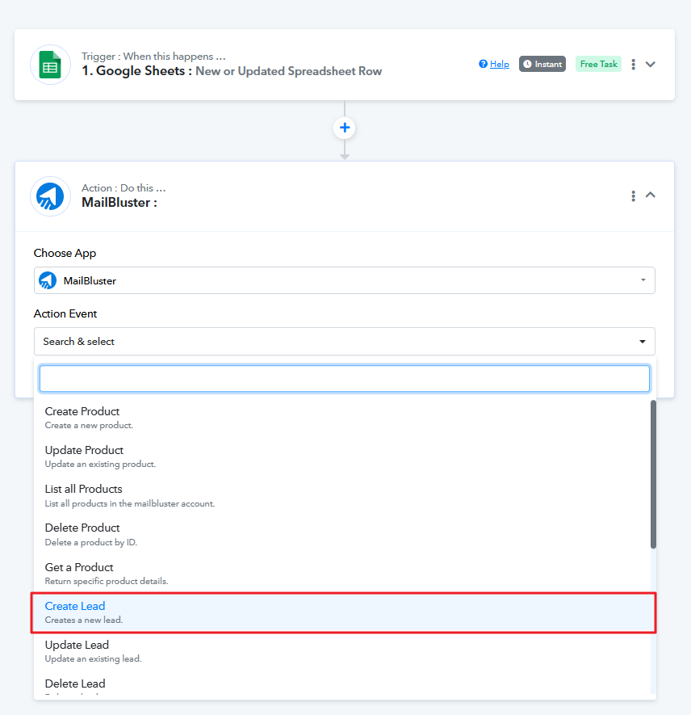Click the plus icon to add step
The height and width of the screenshot is (715, 691).
point(345,128)
